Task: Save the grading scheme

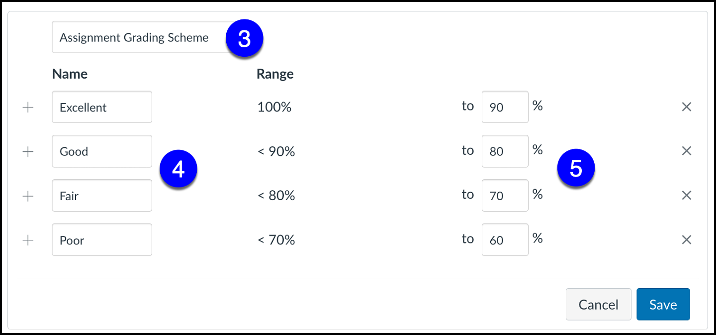Action: tap(663, 304)
